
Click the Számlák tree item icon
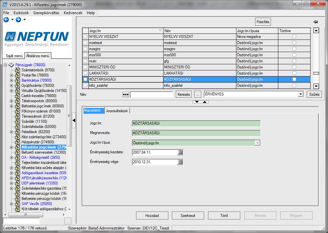tap(17, 121)
